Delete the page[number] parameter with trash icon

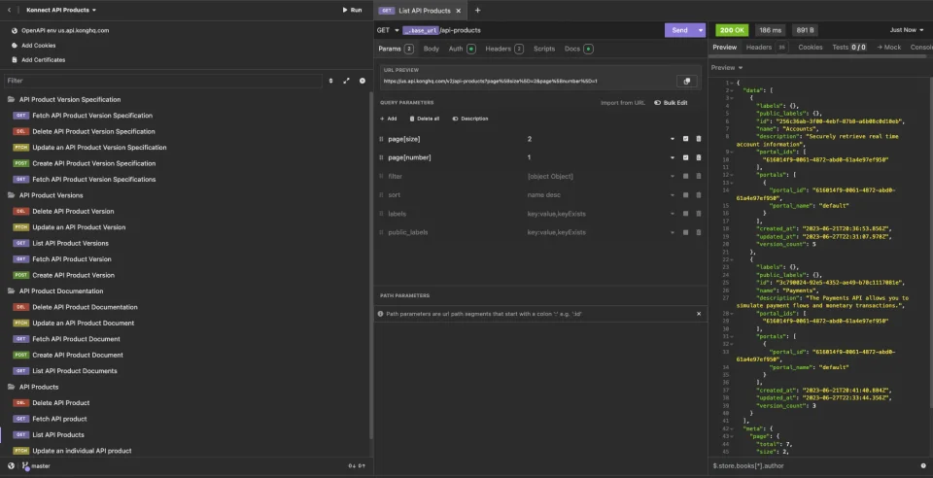tap(699, 157)
